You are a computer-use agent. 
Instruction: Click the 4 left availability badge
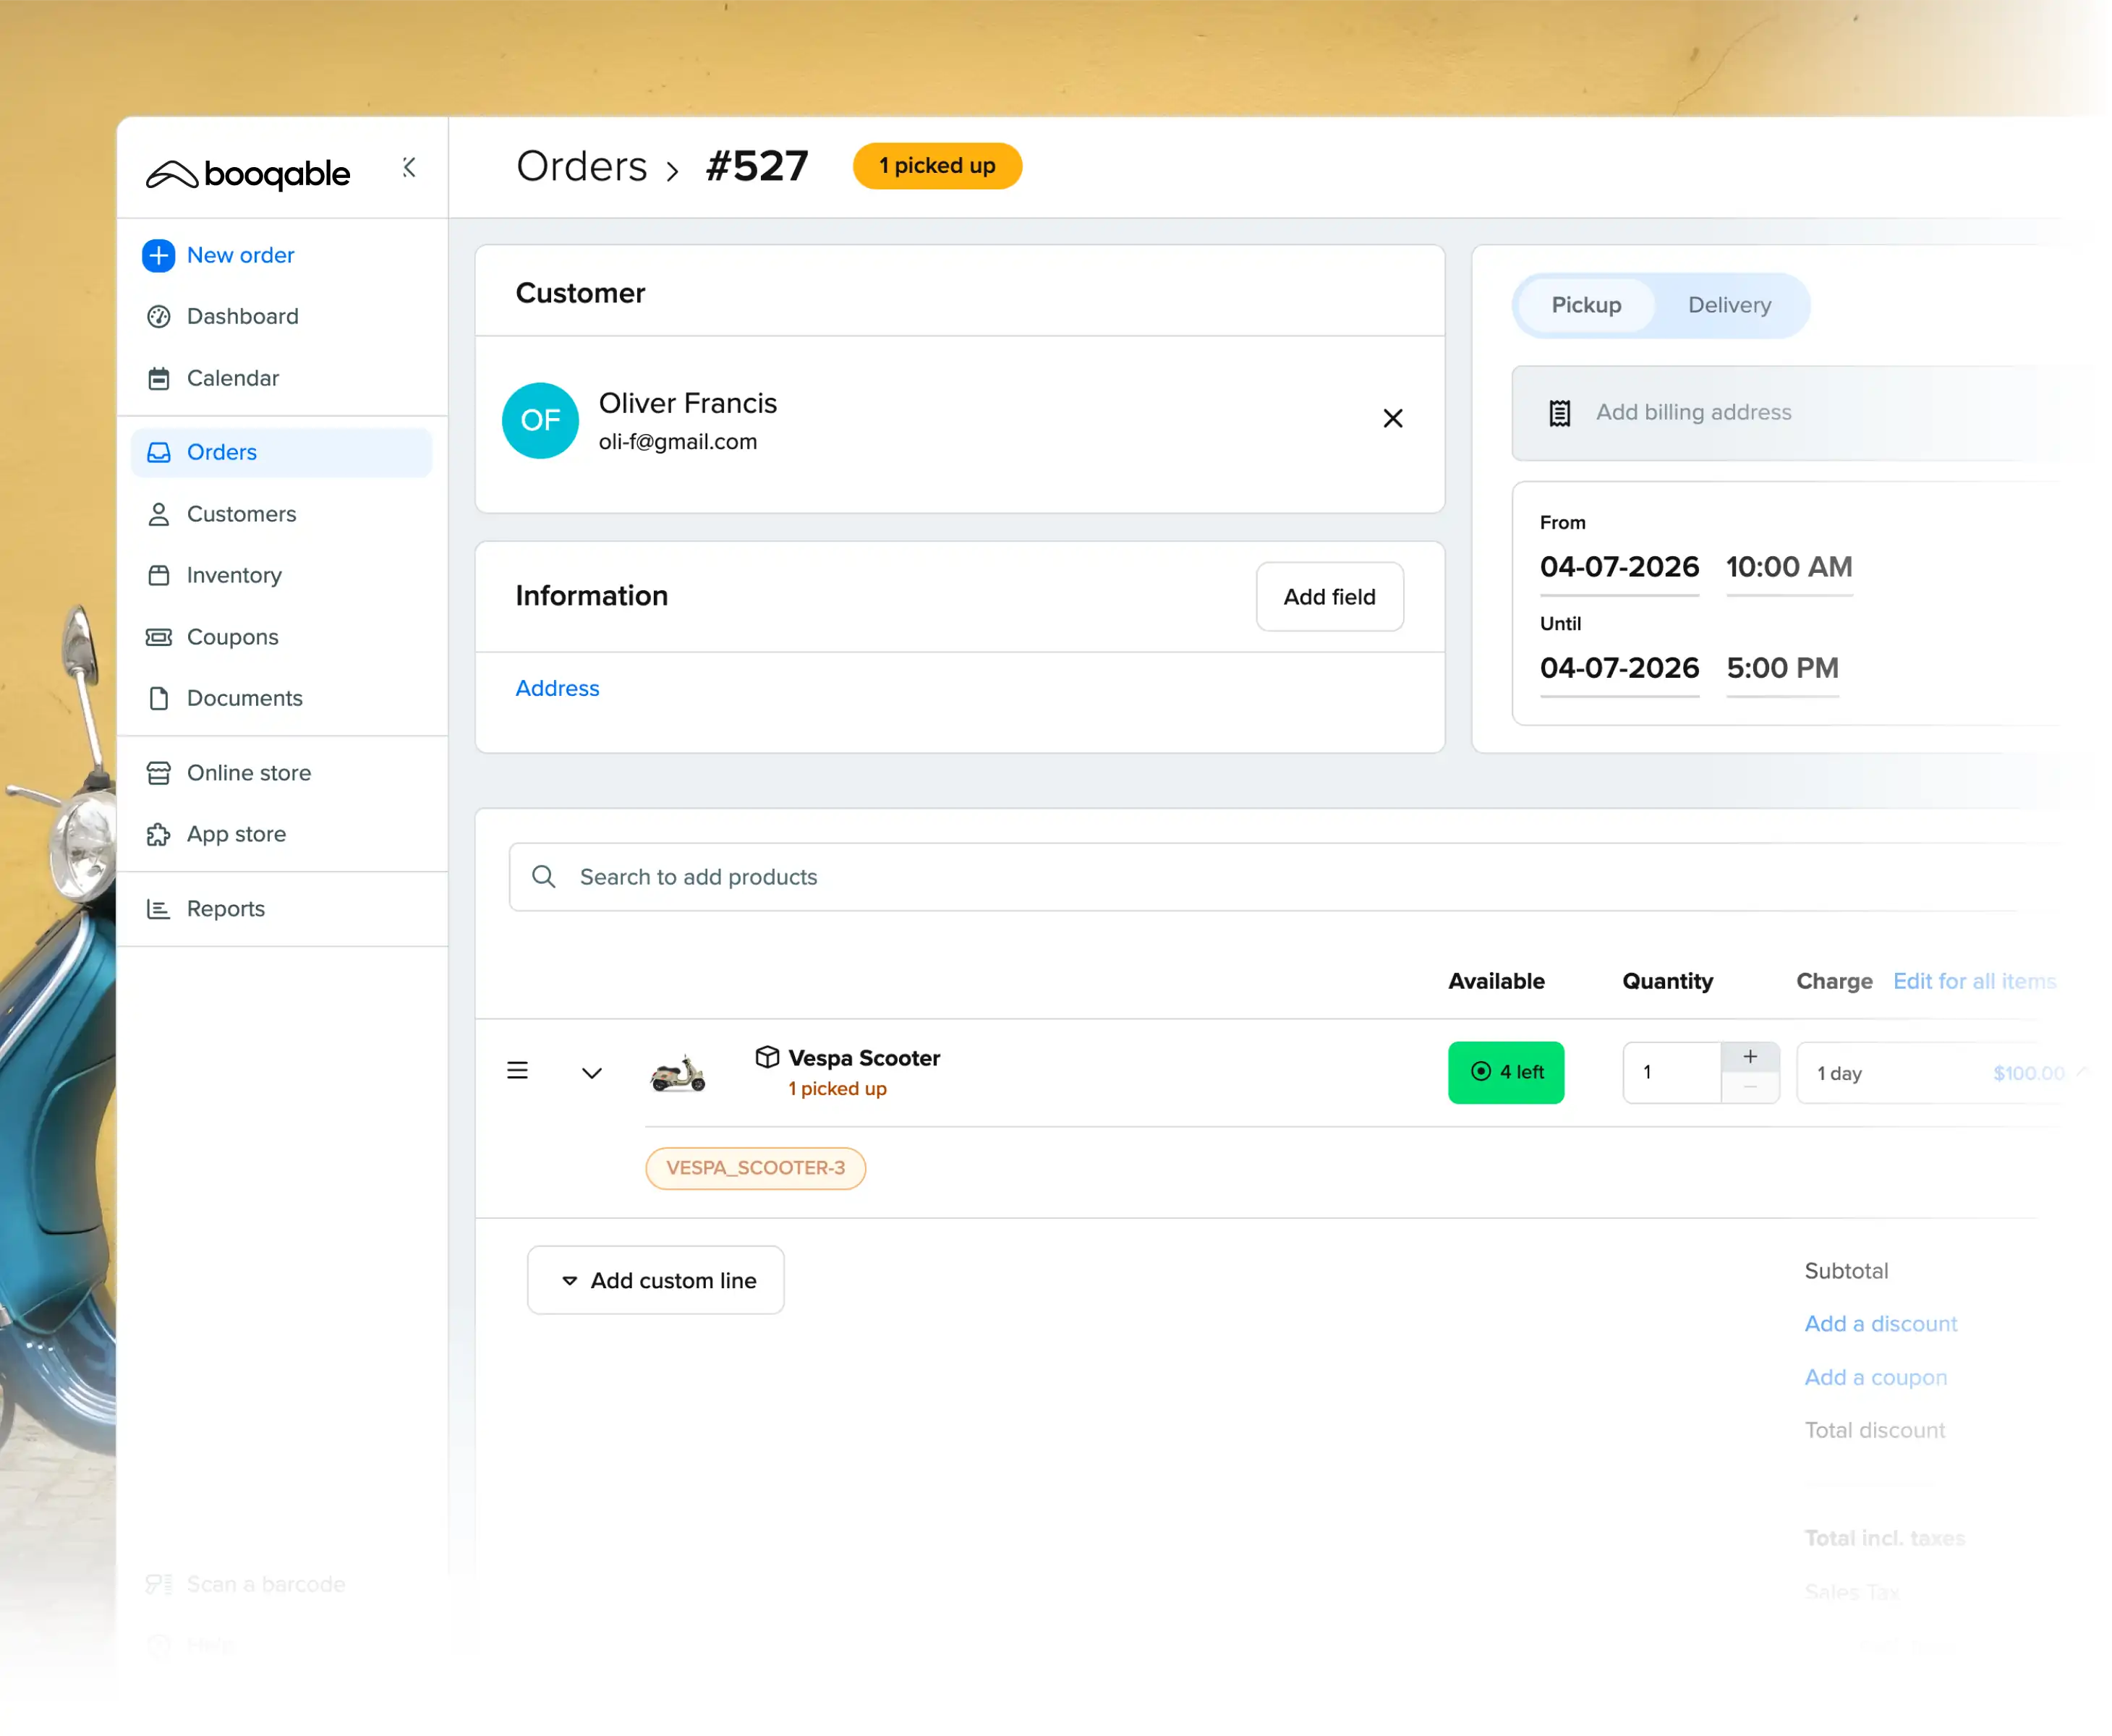(x=1506, y=1073)
